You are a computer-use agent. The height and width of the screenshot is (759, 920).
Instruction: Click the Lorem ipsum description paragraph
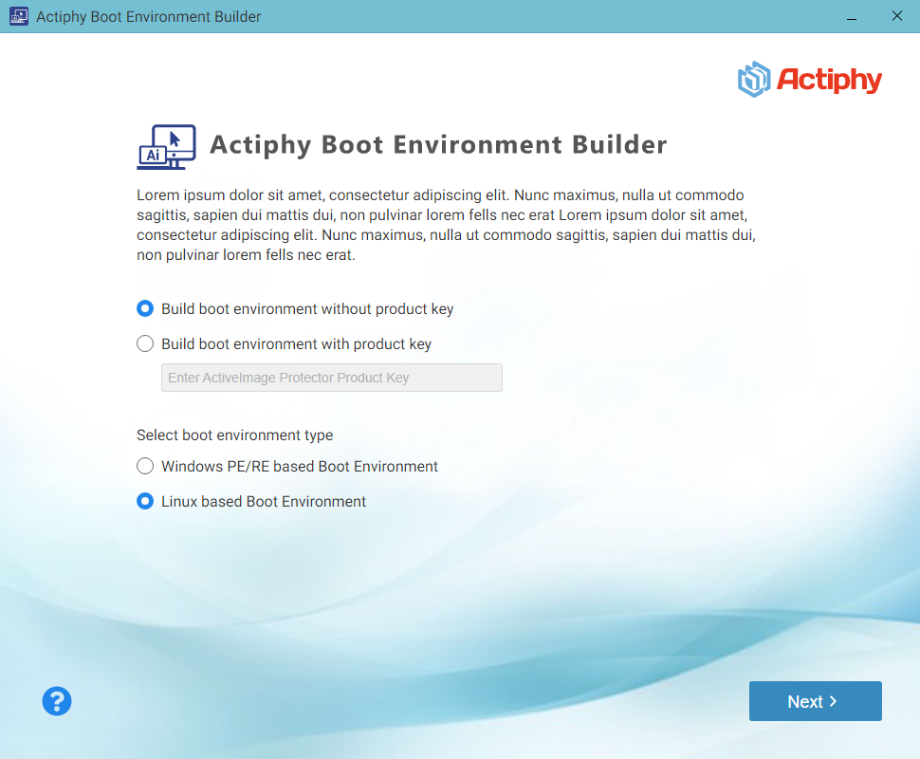[446, 225]
